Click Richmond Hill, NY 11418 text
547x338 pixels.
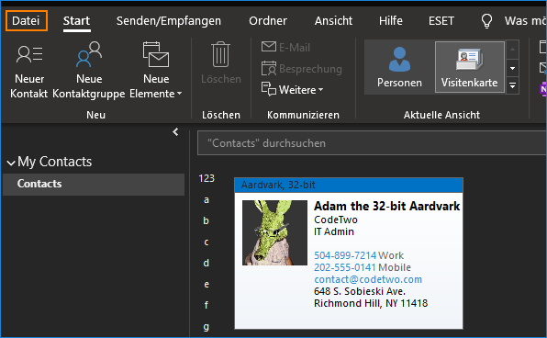tap(371, 303)
